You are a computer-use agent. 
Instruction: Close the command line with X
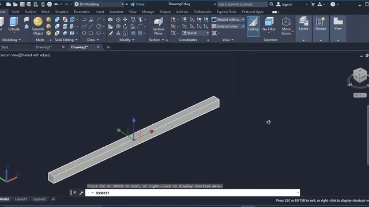coord(74,193)
